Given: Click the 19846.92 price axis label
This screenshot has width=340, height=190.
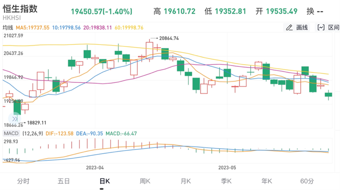Looking at the screenshot, I should [13, 77].
